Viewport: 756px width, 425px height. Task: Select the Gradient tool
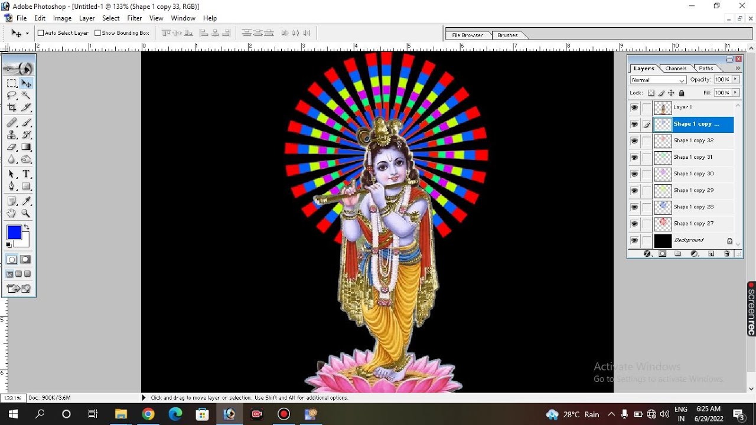coord(26,147)
